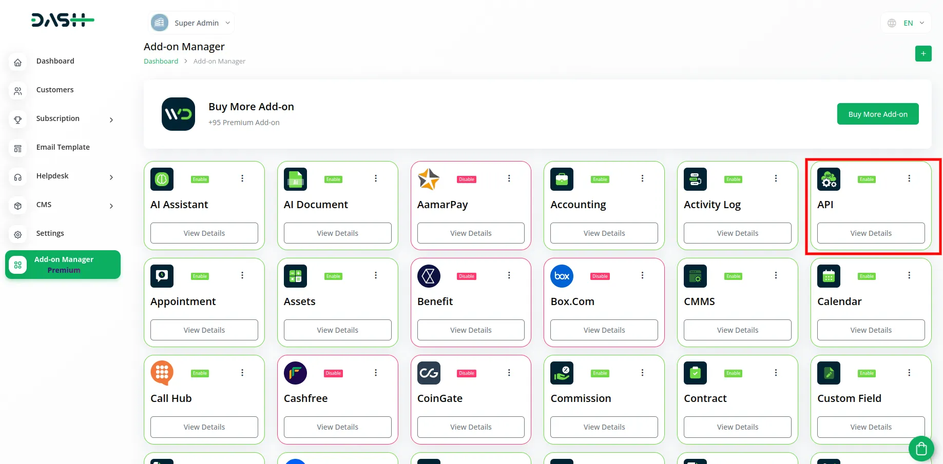
Task: Click the Enable badge on AI Document
Action: [333, 179]
